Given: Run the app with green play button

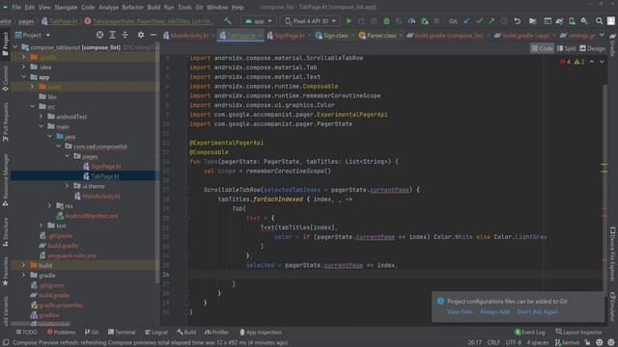Looking at the screenshot, I should [349, 21].
